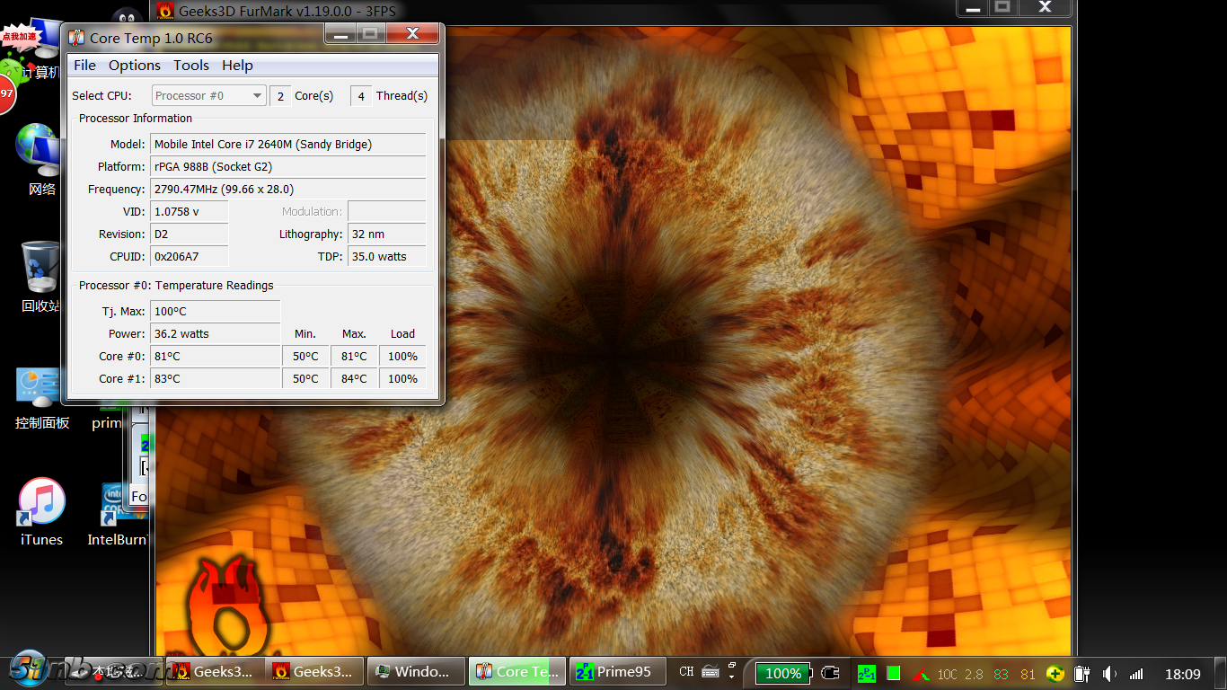Open the Recycle Bin desktop icon
Viewport: 1227px width, 690px height.
point(40,268)
